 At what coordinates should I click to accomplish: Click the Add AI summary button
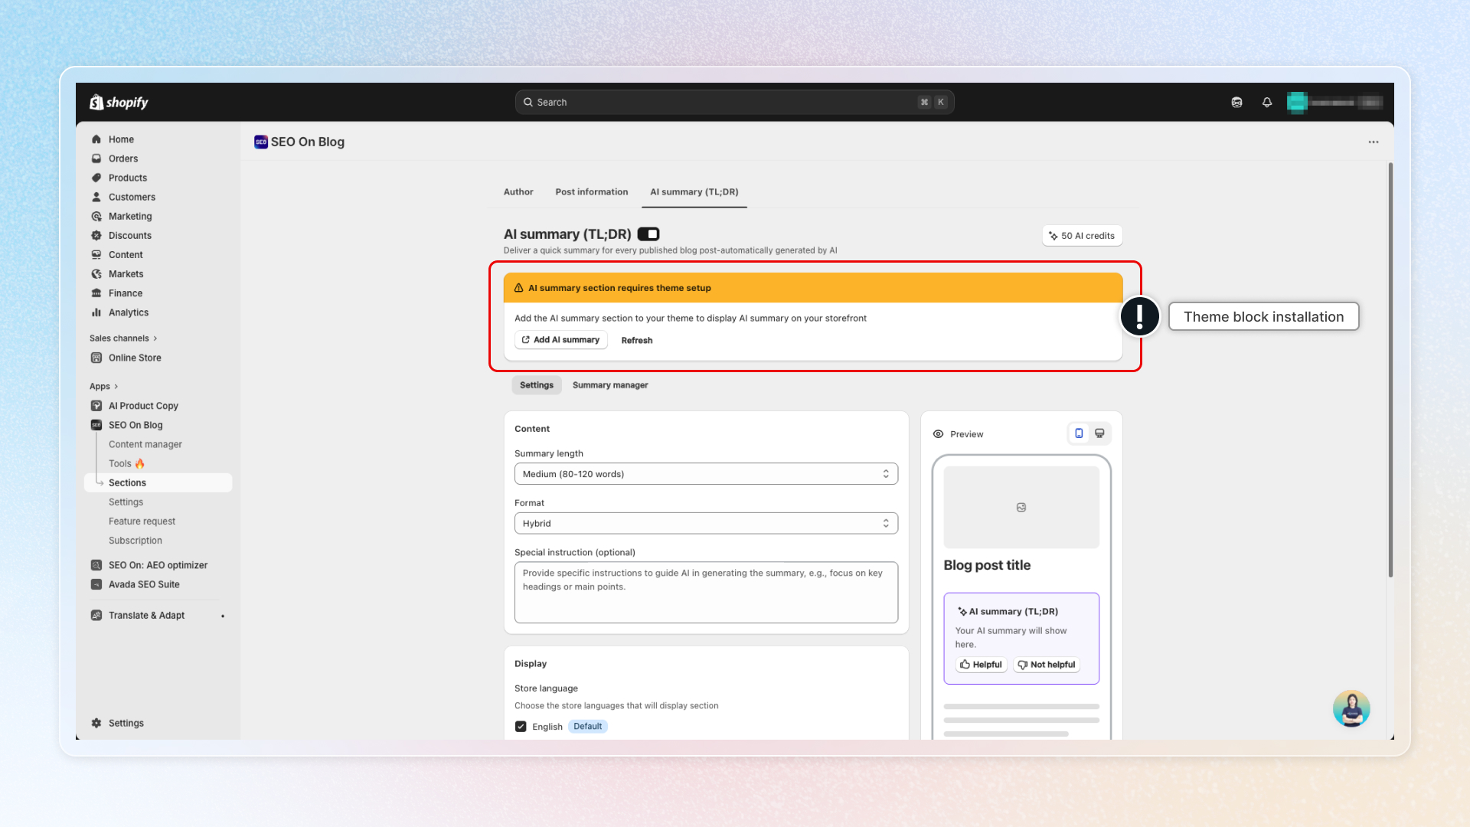(x=560, y=340)
